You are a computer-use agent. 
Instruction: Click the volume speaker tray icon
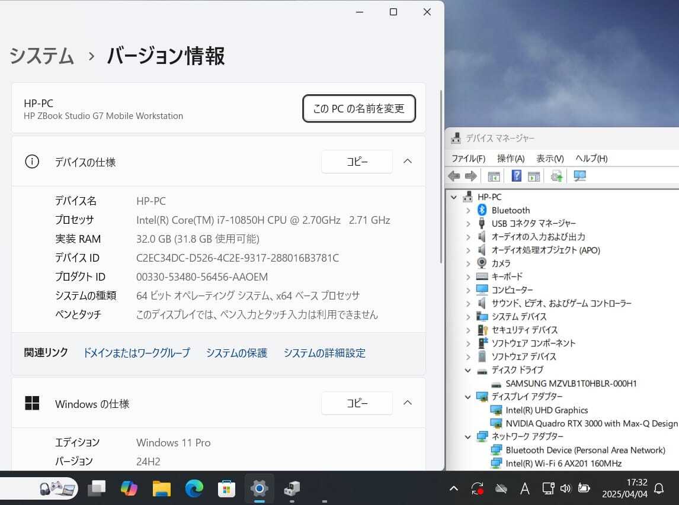[x=566, y=488]
